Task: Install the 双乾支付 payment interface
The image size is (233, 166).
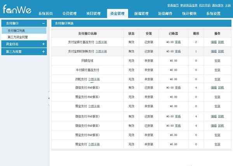Action: point(217,79)
